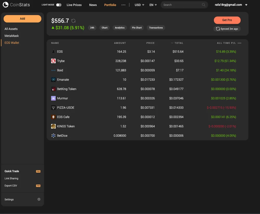Open the Analytics view

tap(119, 28)
